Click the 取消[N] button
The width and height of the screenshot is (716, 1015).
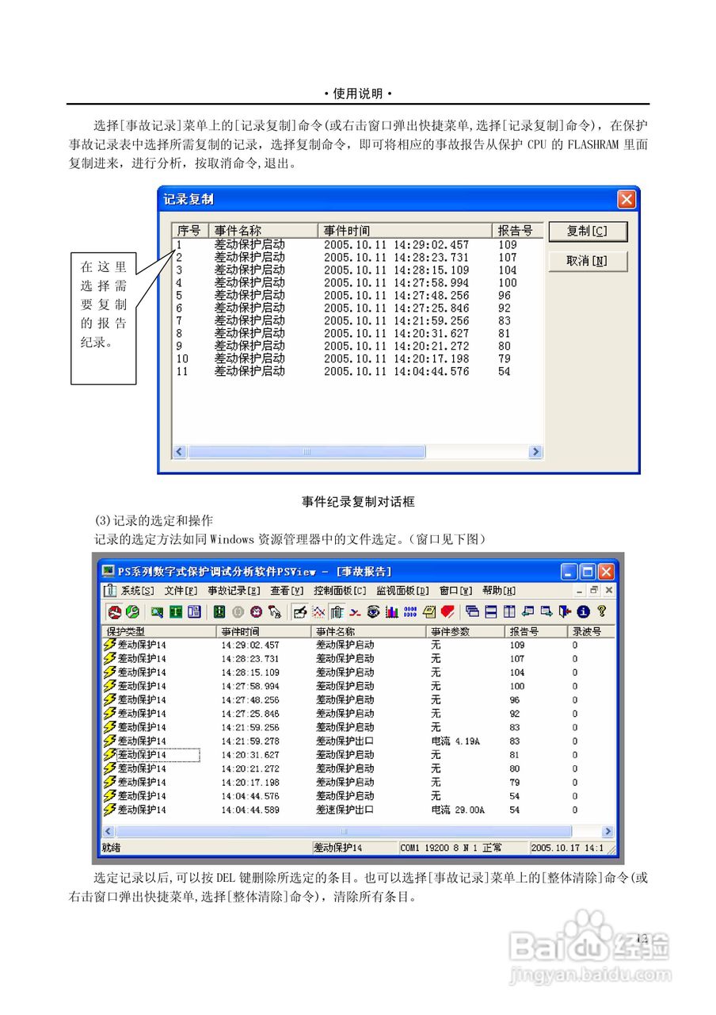(588, 261)
